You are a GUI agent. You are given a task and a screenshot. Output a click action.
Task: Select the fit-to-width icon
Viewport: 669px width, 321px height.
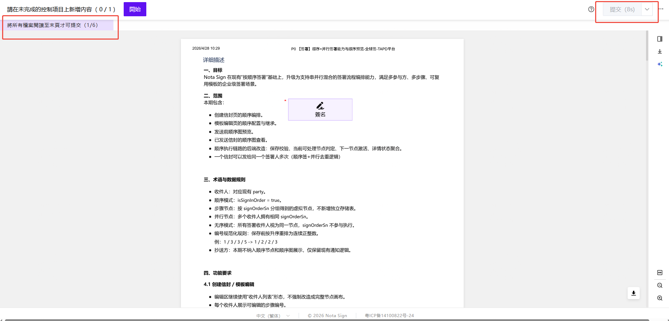click(x=660, y=273)
